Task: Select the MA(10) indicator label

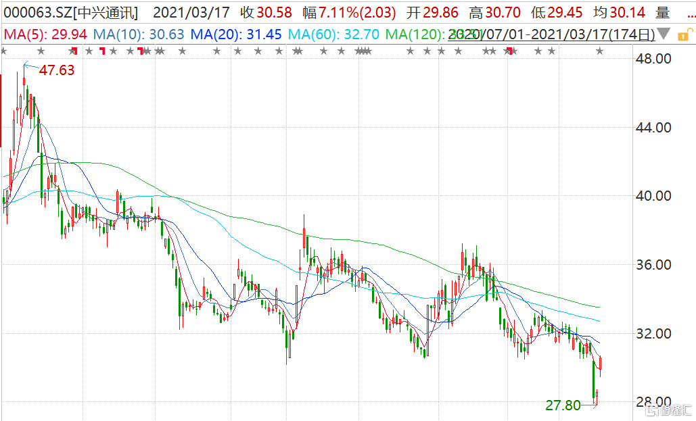Action: point(139,34)
